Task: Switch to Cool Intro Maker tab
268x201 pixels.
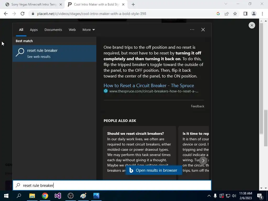Action: point(96,4)
